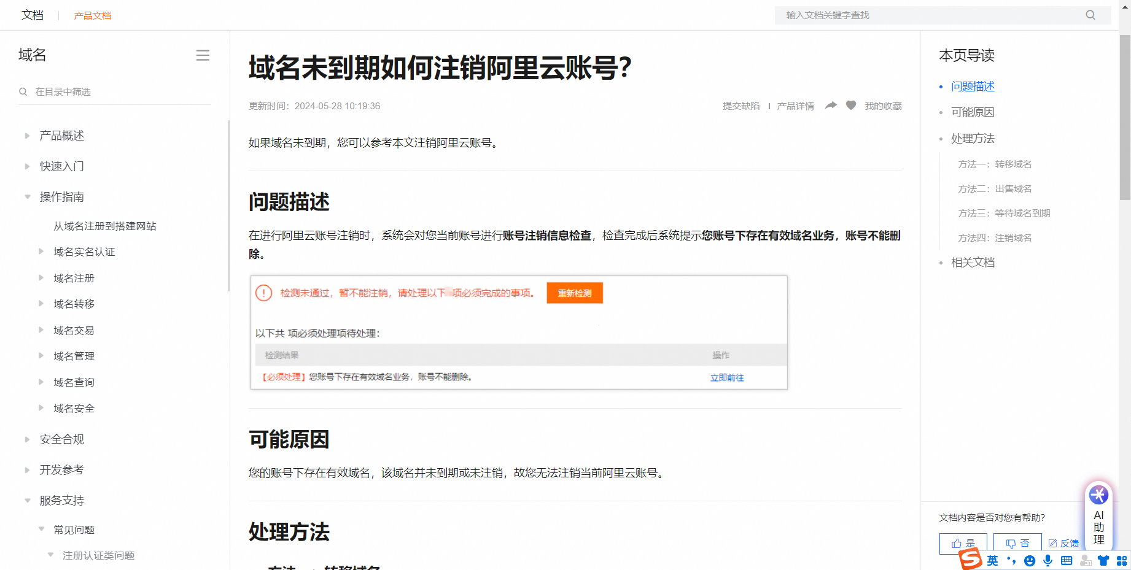Image resolution: width=1131 pixels, height=570 pixels.
Task: Open the AI助理 assistant widget
Action: pos(1098,515)
